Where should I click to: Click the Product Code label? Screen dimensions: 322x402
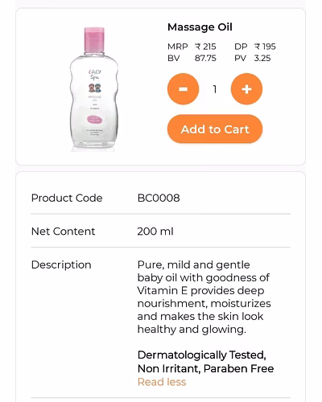pos(67,198)
